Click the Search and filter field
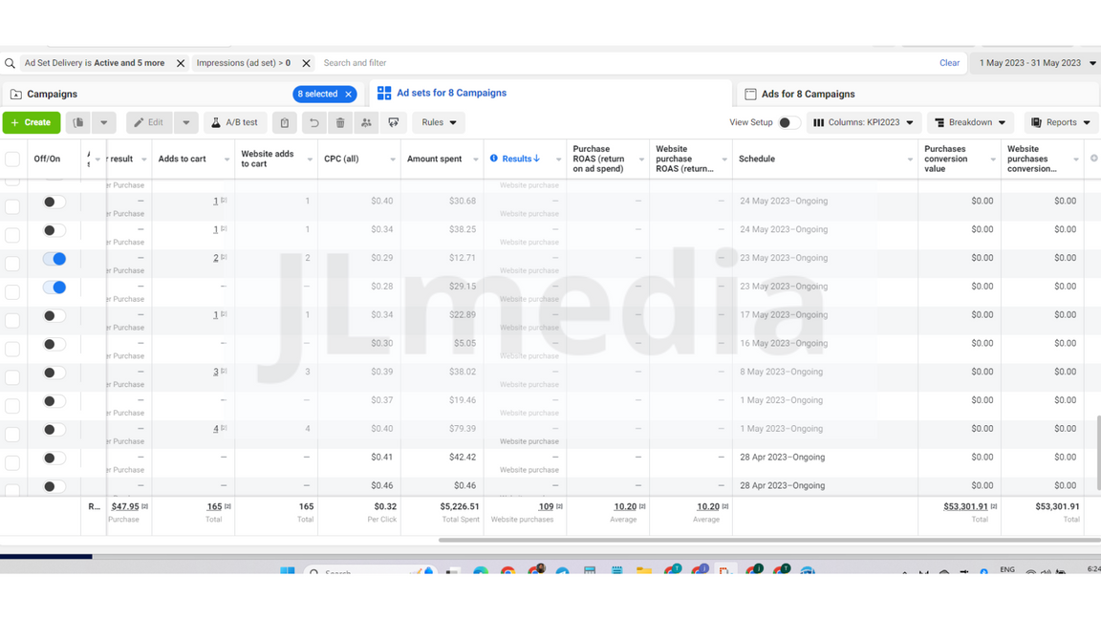This screenshot has height=619, width=1101. 621,63
